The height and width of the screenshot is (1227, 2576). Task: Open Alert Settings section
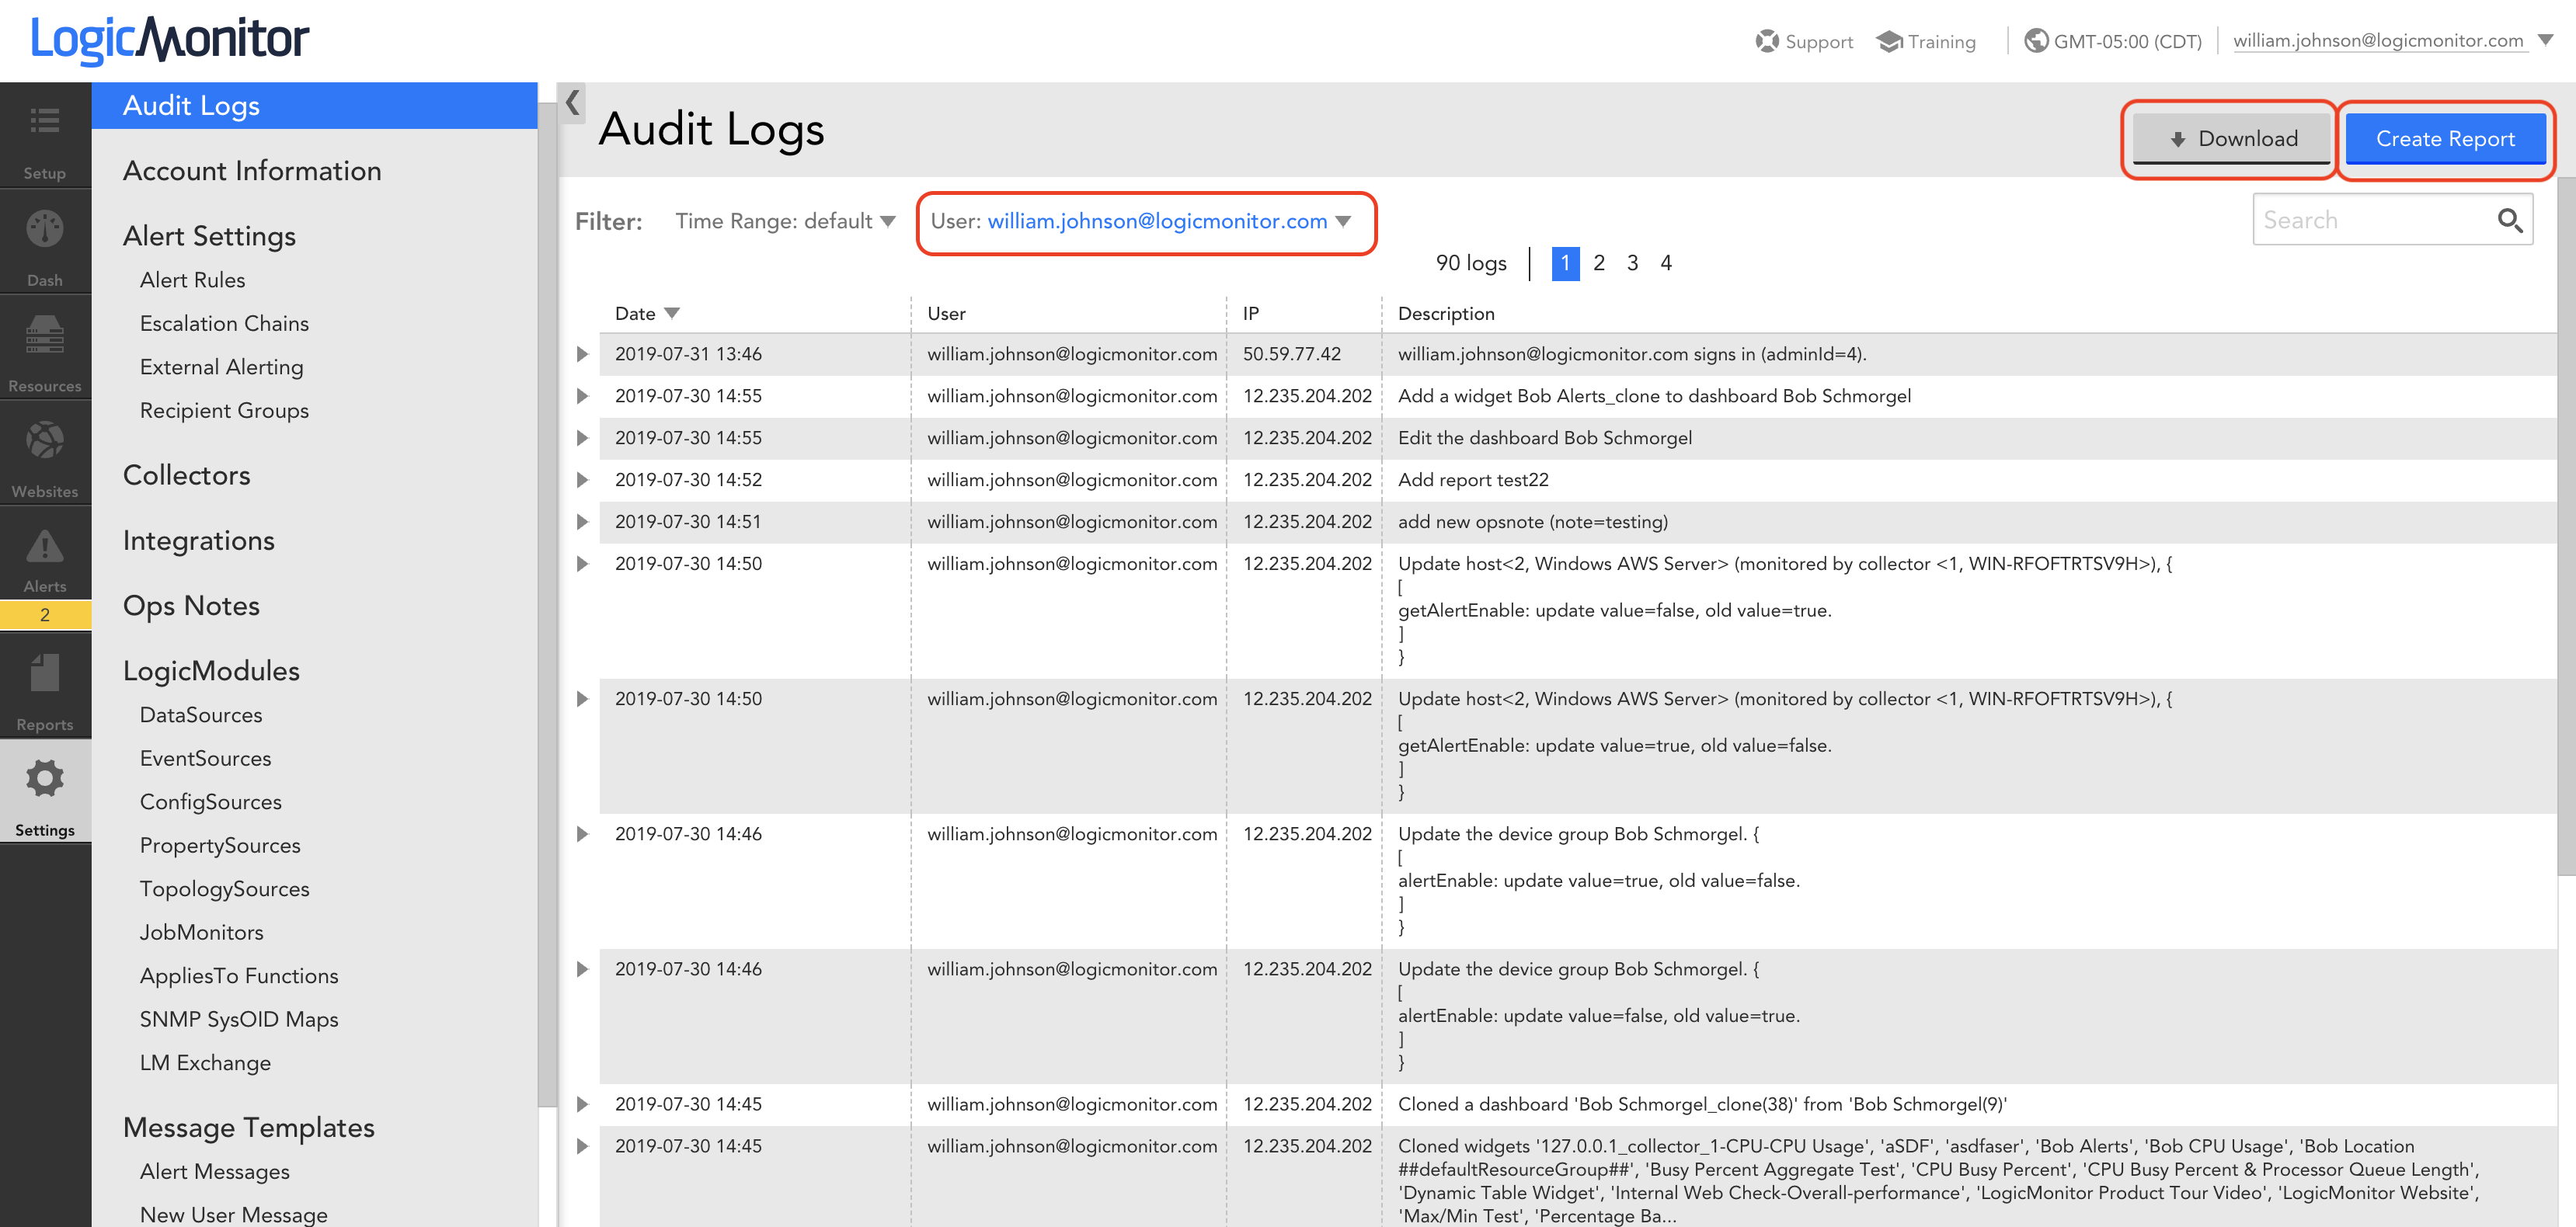coord(209,236)
